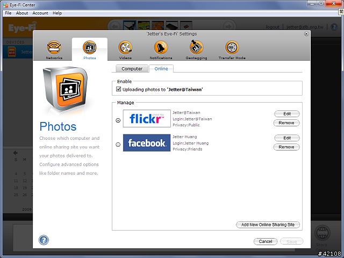The width and height of the screenshot is (344, 258).
Task: Click calendar day 18
Action: (x=16, y=188)
